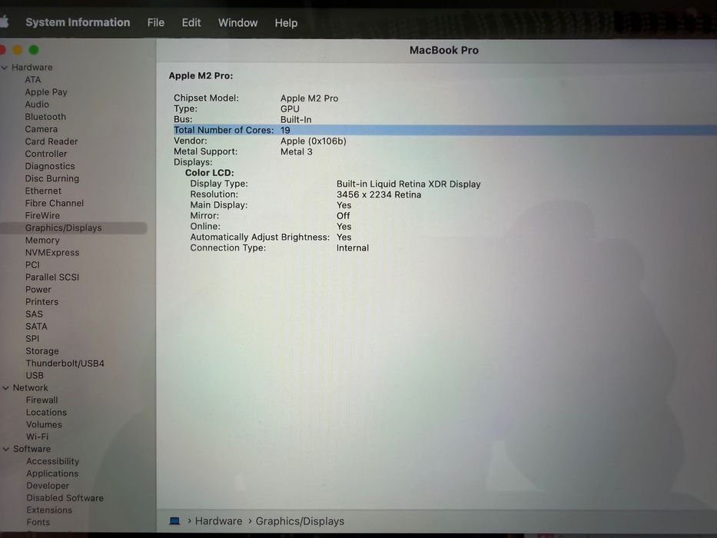Viewport: 717px width, 538px height.
Task: Select Card Reader in the sidebar
Action: 51,141
